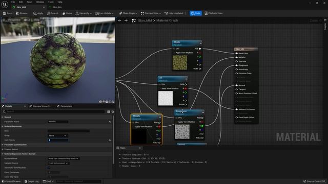Open the File menu
The height and width of the screenshot is (184, 328).
[13, 2]
